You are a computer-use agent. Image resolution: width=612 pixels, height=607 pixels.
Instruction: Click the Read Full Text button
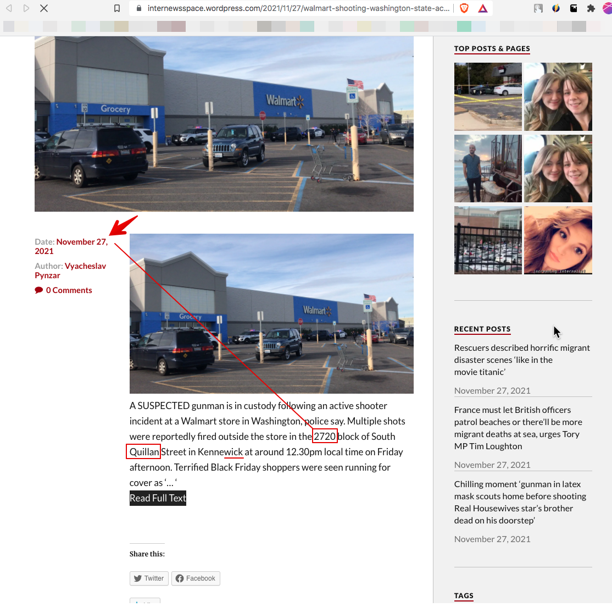158,498
